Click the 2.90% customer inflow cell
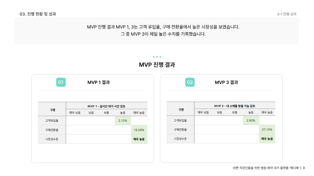314x176 pixels. 251,120
